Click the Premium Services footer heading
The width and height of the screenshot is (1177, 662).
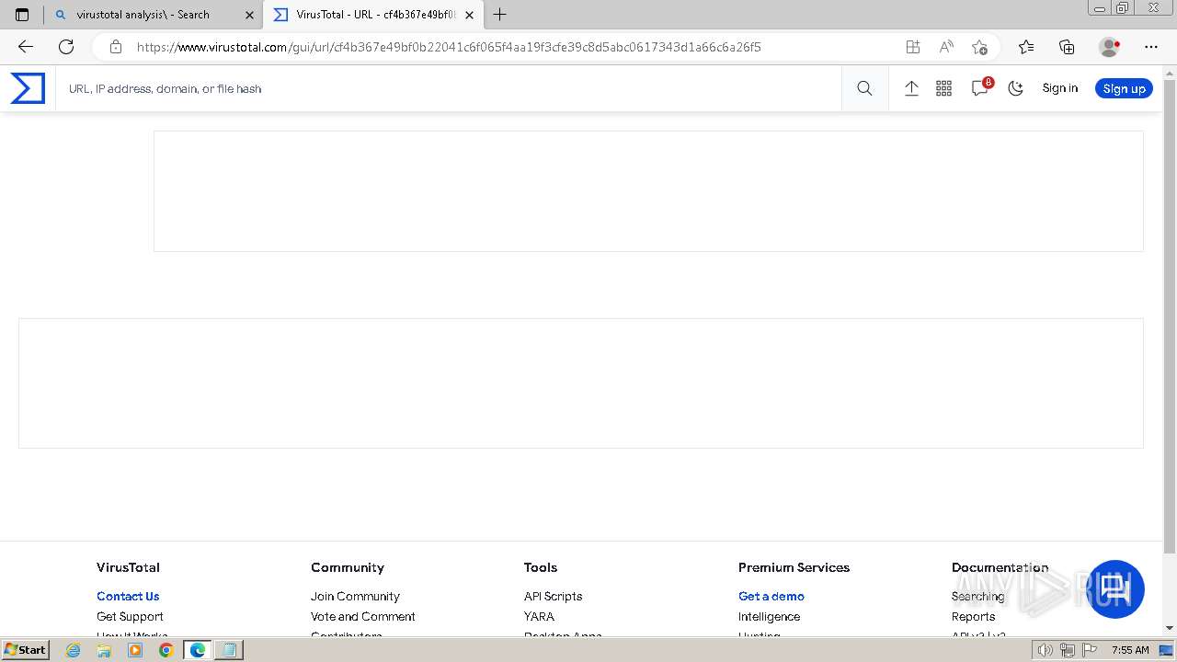(794, 567)
